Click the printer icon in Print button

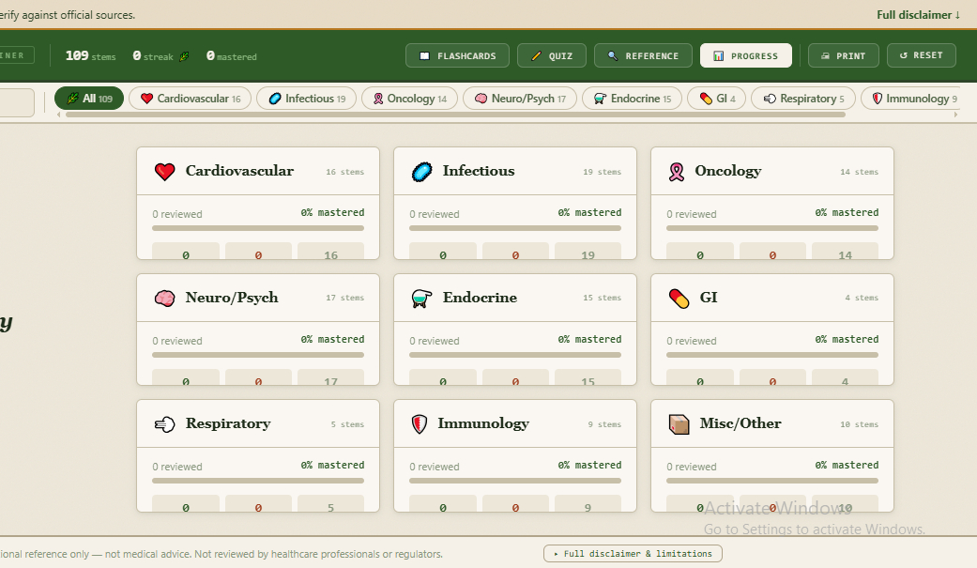(x=825, y=56)
